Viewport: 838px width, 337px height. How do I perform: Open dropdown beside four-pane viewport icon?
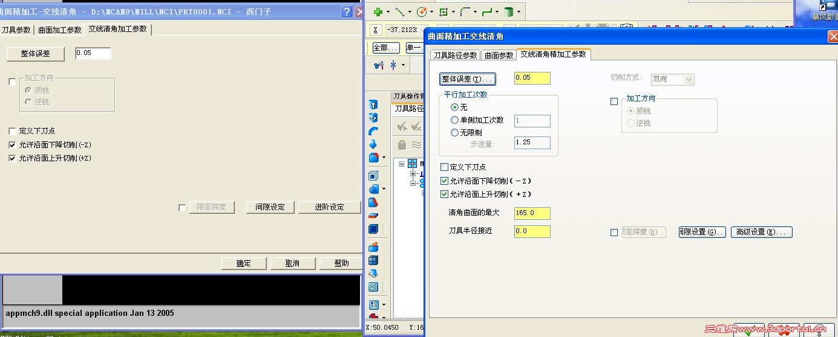point(384,306)
